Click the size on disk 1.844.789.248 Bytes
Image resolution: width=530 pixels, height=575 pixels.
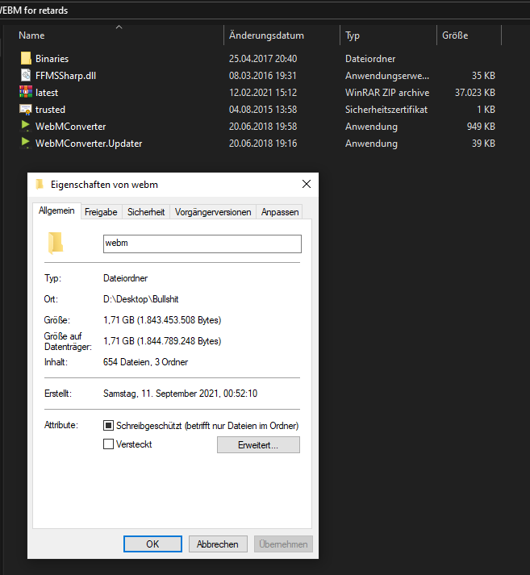click(x=179, y=341)
